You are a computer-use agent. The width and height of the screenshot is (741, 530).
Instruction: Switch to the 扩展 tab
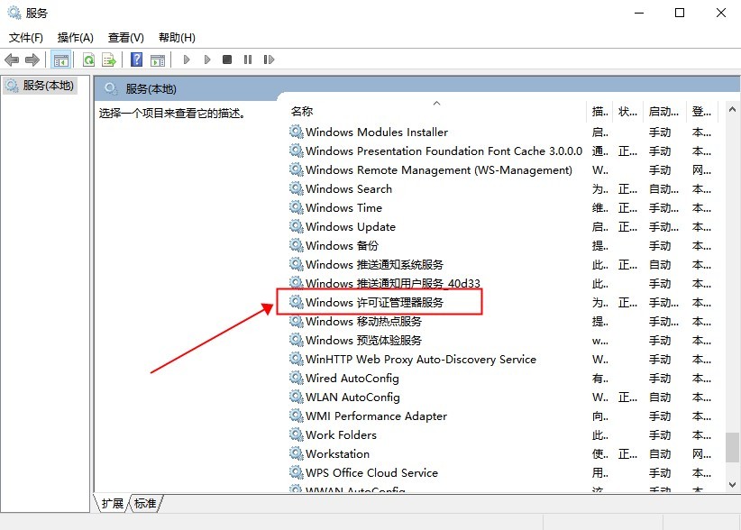tap(112, 504)
